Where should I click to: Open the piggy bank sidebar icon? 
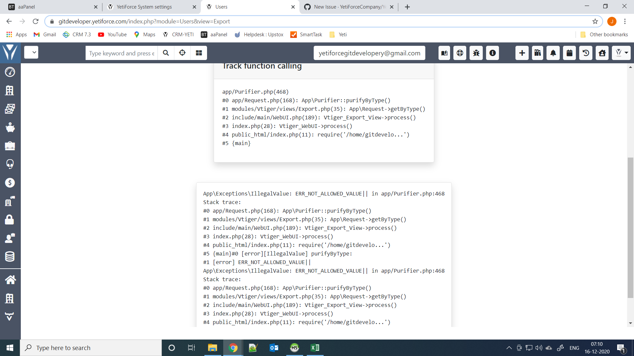click(10, 127)
